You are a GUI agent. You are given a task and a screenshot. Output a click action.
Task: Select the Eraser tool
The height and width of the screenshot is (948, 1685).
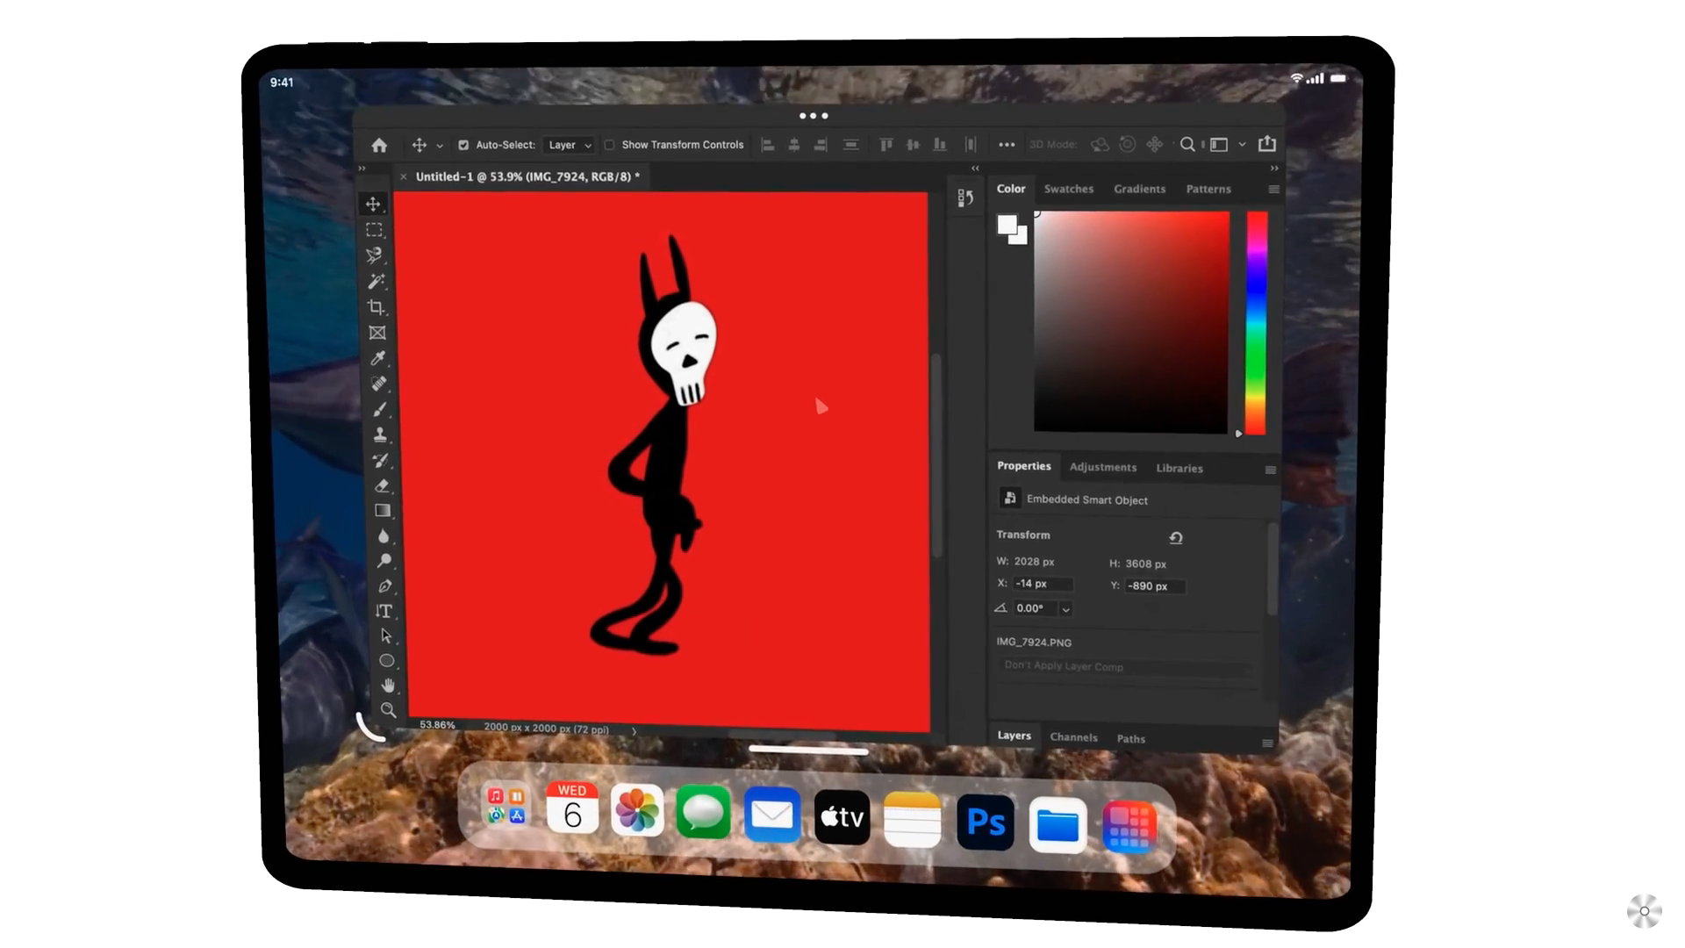click(381, 485)
